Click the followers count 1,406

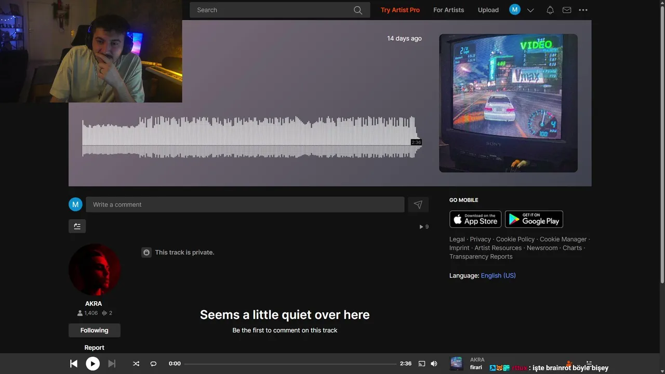click(87, 313)
